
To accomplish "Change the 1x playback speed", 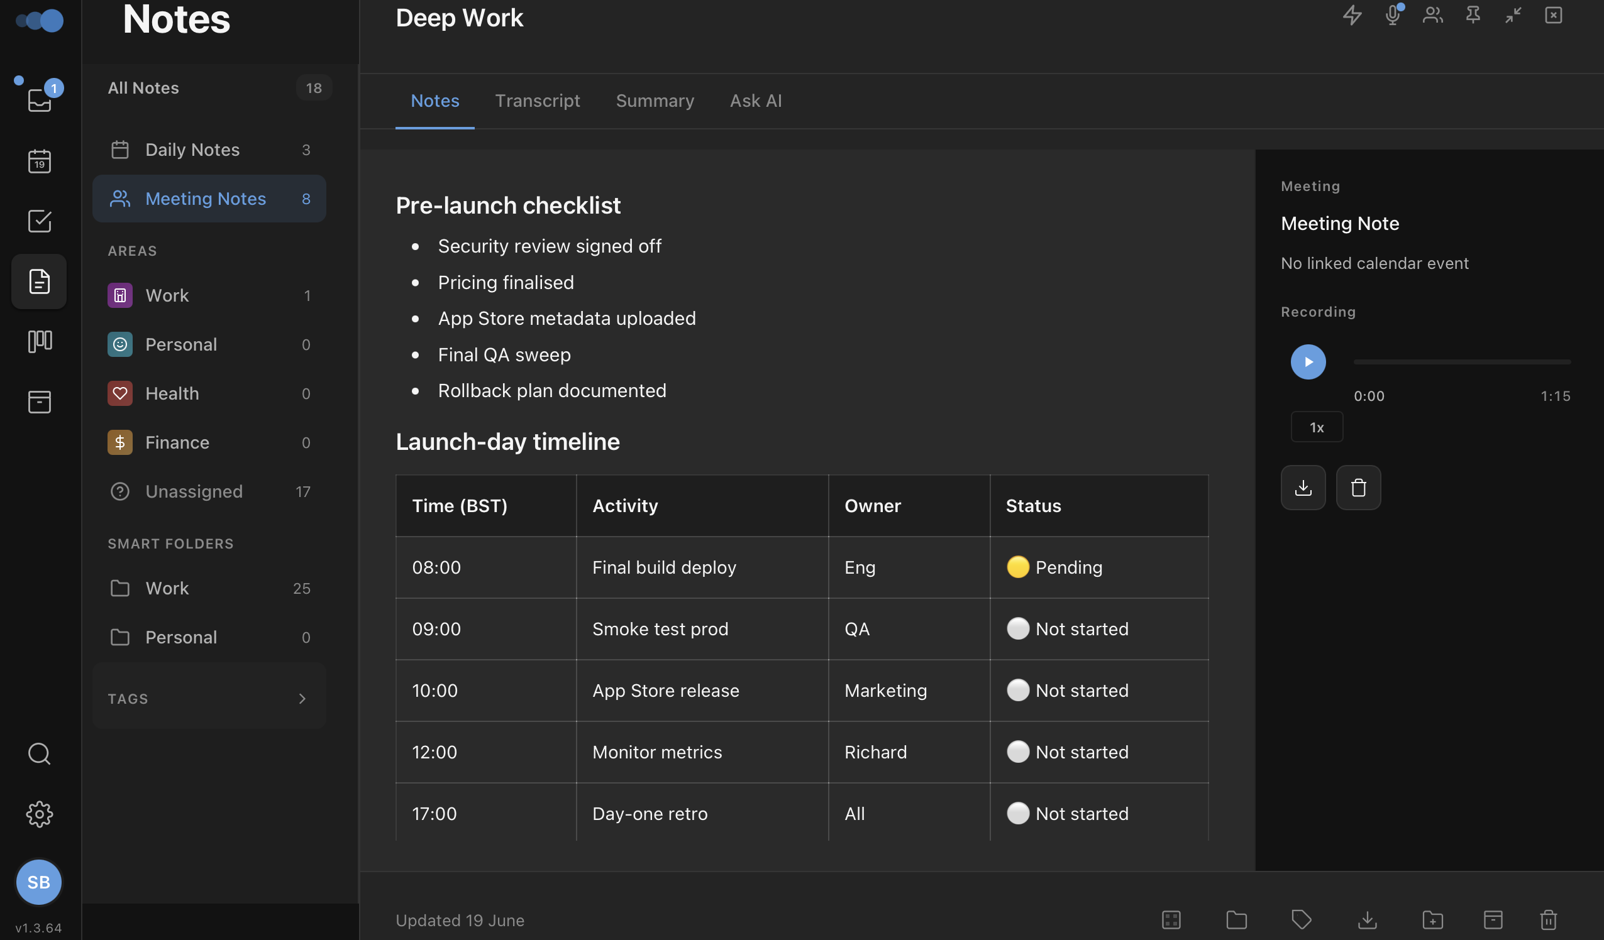I will [1316, 427].
